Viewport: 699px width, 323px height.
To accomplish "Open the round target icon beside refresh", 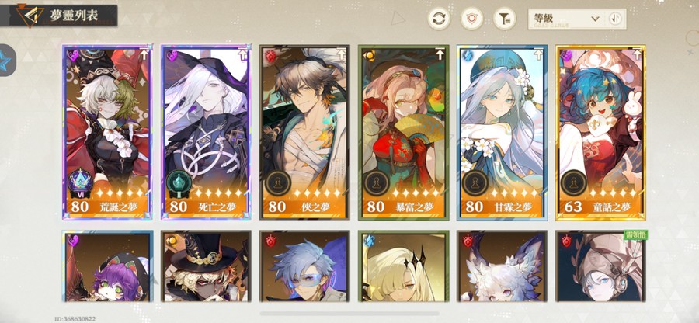I will [x=471, y=19].
